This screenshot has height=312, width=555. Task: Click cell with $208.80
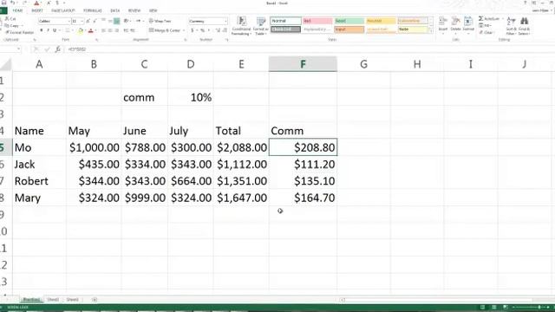tap(303, 147)
